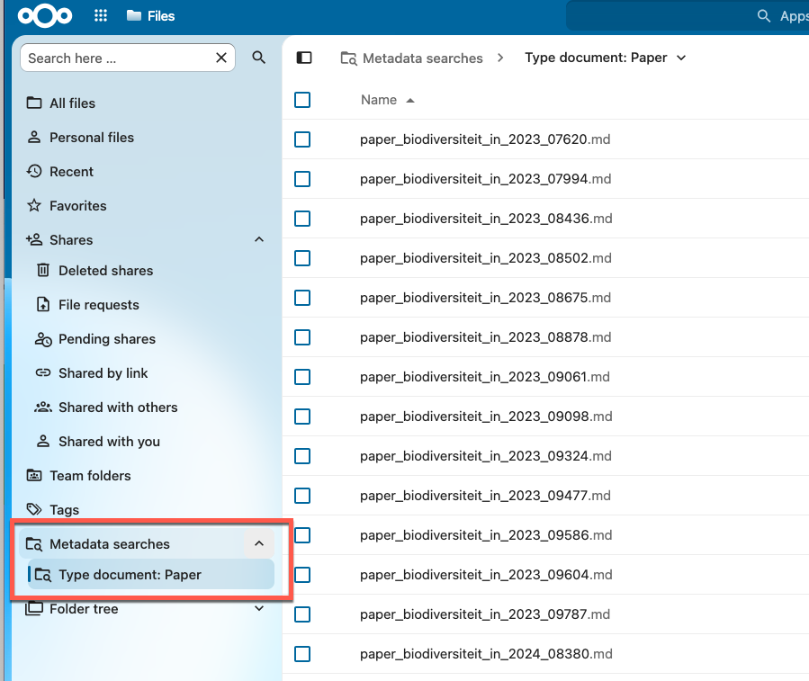Open Shared by link
Screen dimensions: 809x681
pos(150,373)
